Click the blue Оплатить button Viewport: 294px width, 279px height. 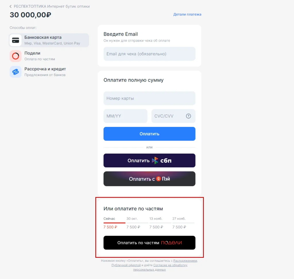149,134
